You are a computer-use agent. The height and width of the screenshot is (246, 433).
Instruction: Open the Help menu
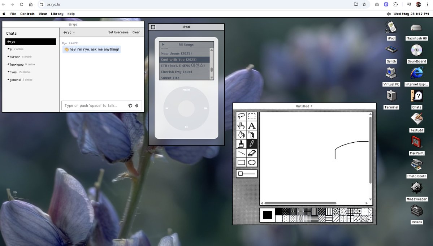click(x=71, y=14)
